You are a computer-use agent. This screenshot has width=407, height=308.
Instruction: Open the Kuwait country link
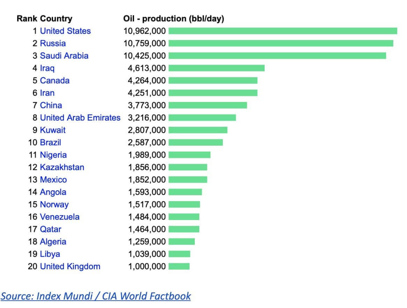click(53, 130)
